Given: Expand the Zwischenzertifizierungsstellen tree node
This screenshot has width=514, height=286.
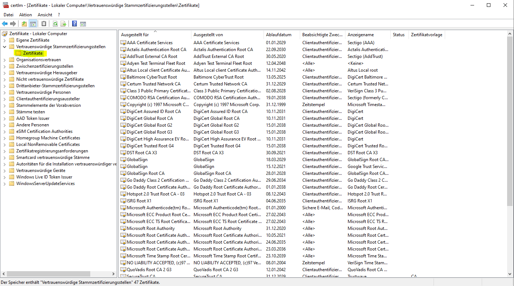Looking at the screenshot, I should 4,66.
